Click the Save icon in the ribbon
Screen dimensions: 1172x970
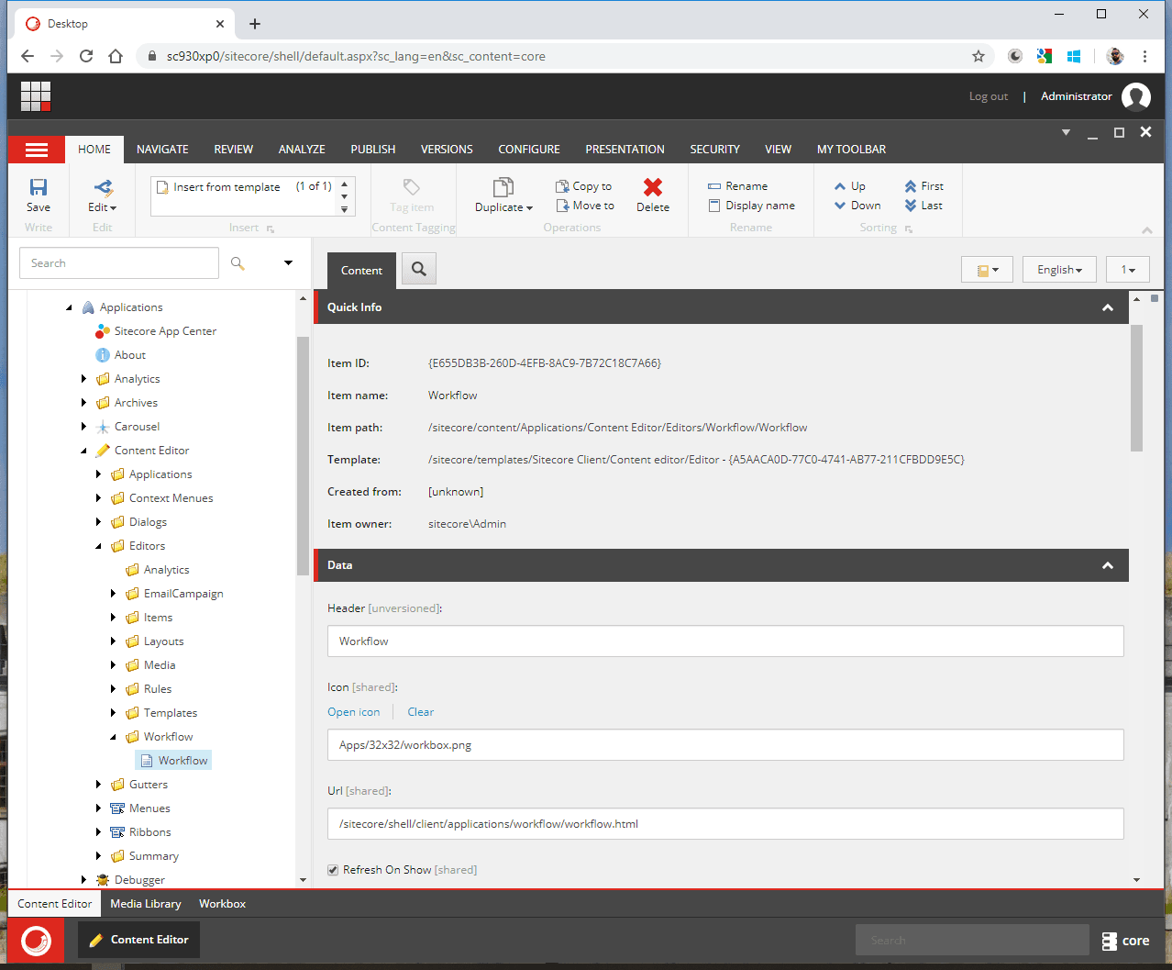(39, 188)
